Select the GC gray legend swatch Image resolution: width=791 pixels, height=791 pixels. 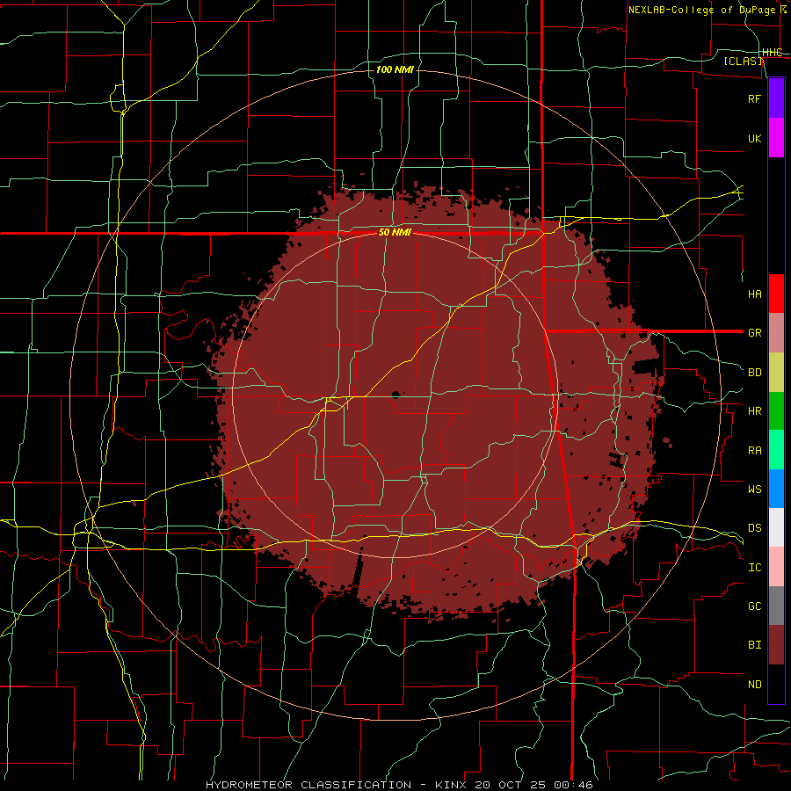[776, 606]
